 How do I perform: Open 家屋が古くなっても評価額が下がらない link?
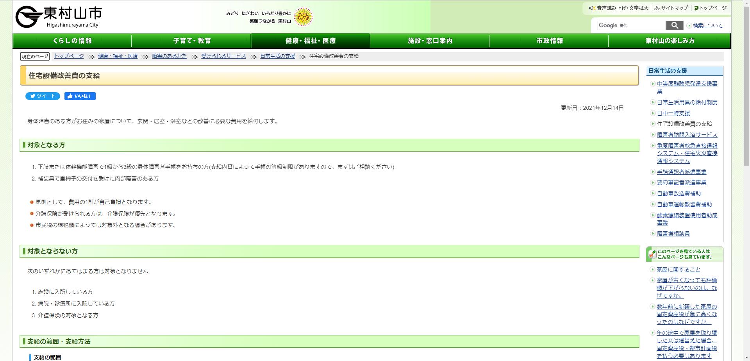686,288
